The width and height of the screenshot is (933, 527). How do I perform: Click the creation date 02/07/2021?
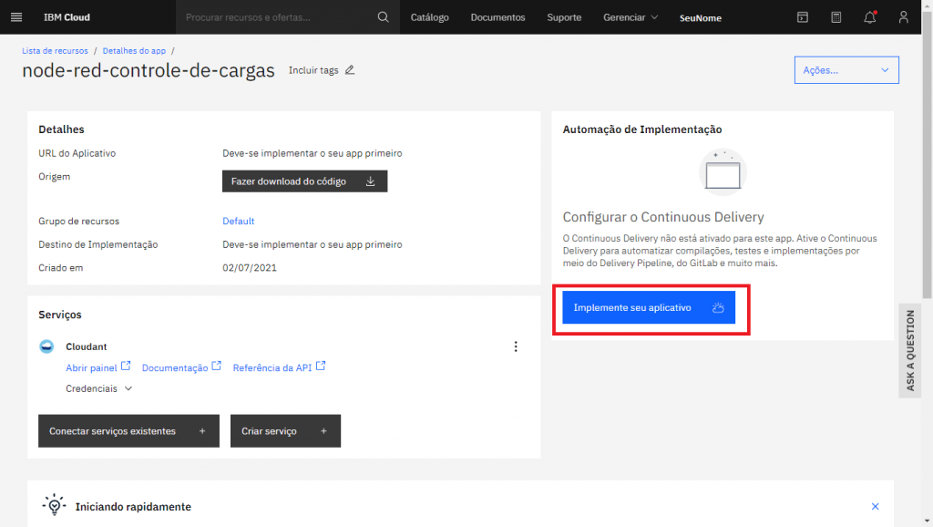pyautogui.click(x=250, y=268)
